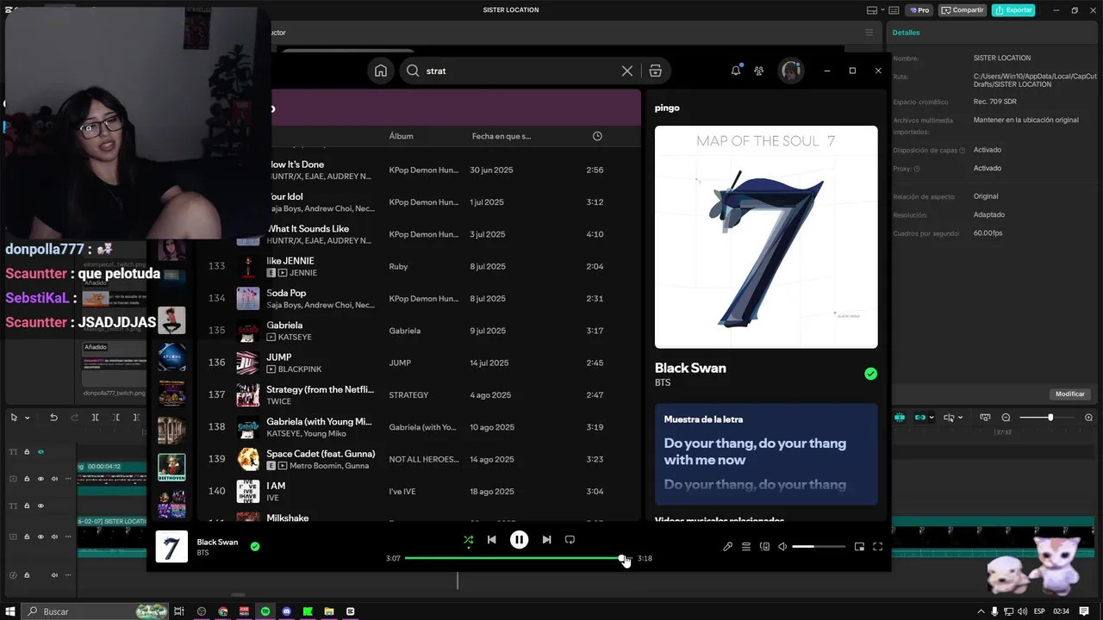Mute the SISTER LOCATION video track

54,536
